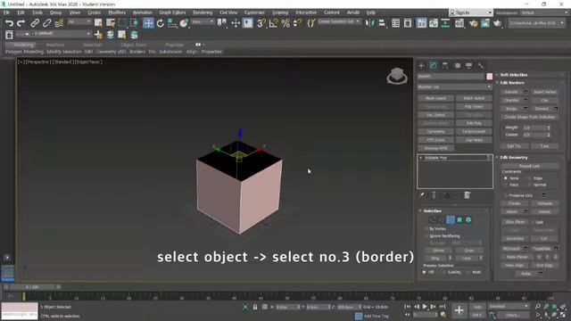Click the Select by Name icon

click(111, 23)
